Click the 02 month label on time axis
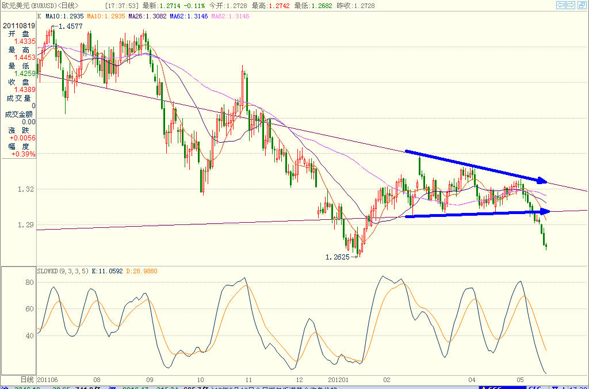589x389 pixels. pyautogui.click(x=387, y=380)
